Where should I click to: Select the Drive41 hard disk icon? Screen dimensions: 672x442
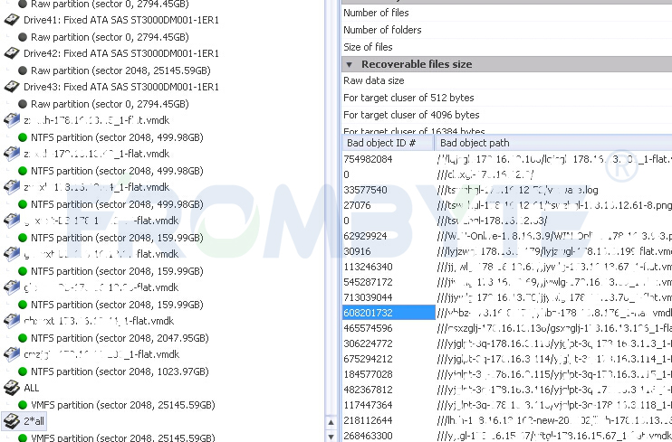(x=12, y=20)
